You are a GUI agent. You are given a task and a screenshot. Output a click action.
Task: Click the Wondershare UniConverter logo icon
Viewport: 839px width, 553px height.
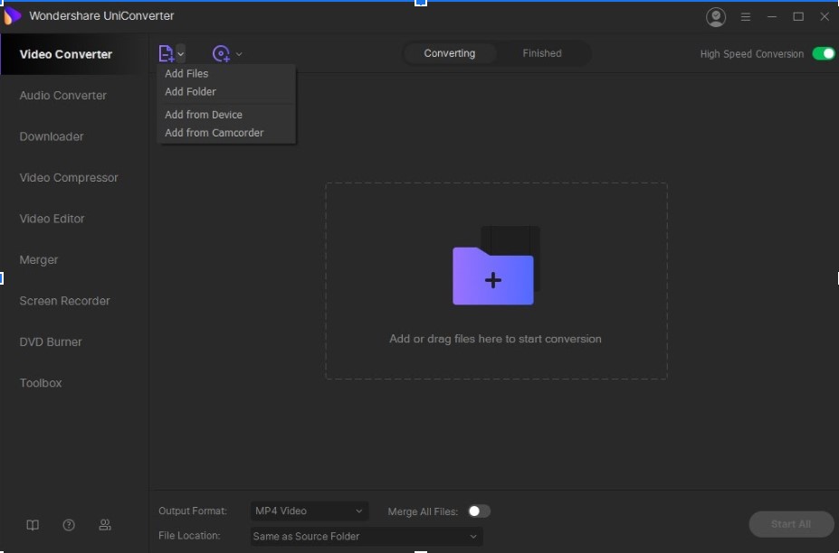click(12, 16)
